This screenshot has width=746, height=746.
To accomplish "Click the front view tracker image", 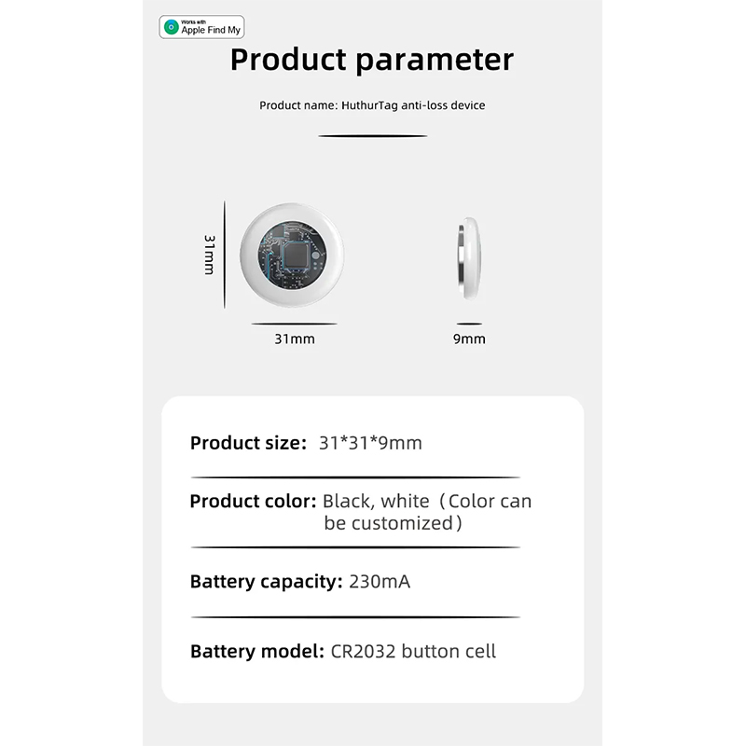I will click(x=292, y=255).
